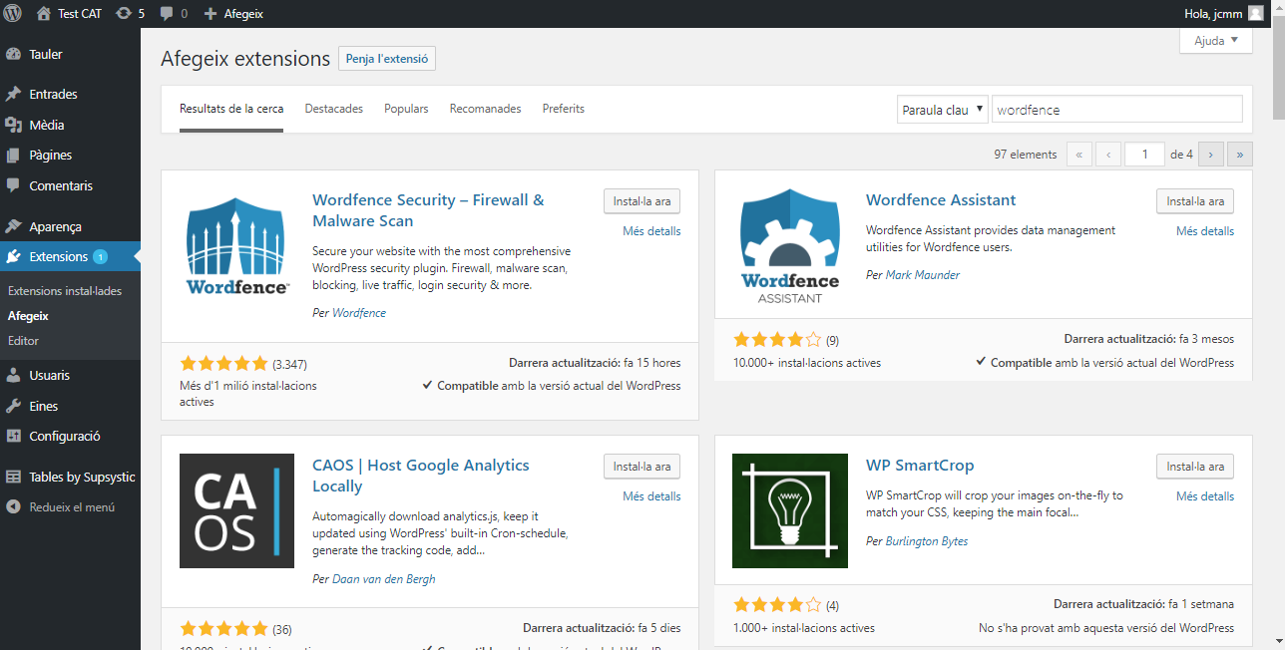Open the plugin Editor submenu item
Viewport: 1285px width, 650px height.
point(23,341)
